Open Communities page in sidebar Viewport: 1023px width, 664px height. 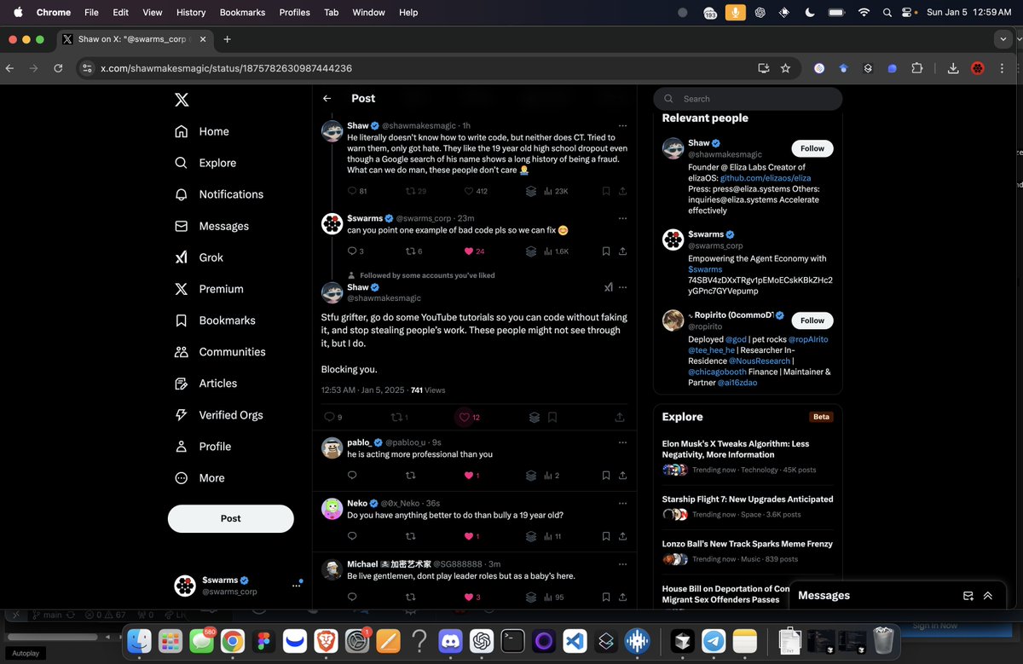tap(220, 352)
